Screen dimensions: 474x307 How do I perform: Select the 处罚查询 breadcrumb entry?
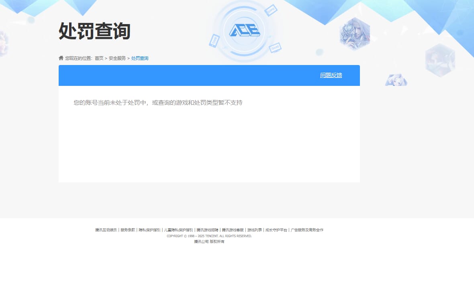point(139,58)
